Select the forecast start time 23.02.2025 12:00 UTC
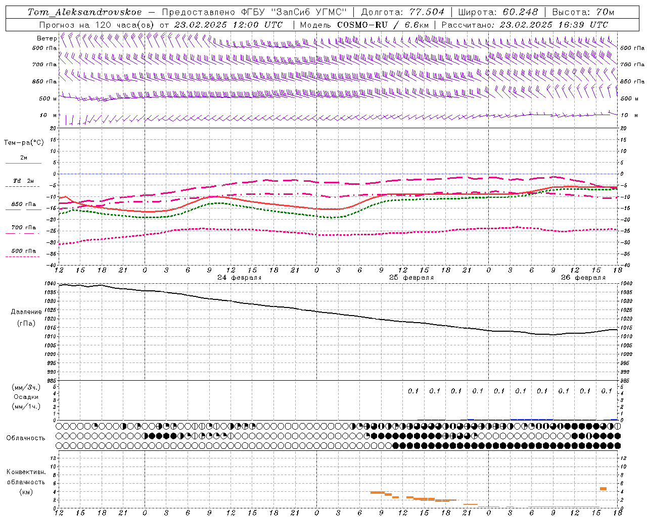 click(228, 25)
